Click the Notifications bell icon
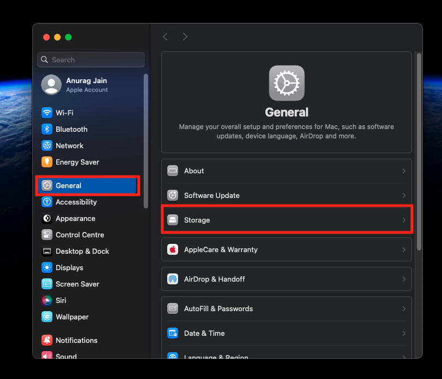This screenshot has width=442, height=379. tap(47, 340)
